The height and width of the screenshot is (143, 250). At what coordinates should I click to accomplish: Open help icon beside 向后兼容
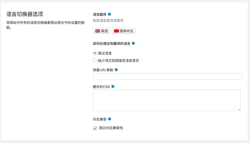coord(110,119)
